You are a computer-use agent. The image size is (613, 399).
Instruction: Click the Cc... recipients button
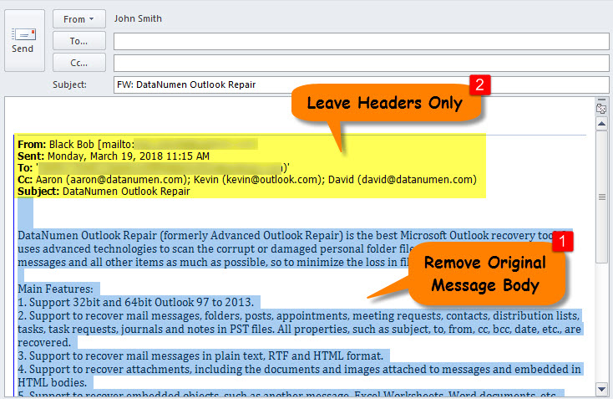79,62
